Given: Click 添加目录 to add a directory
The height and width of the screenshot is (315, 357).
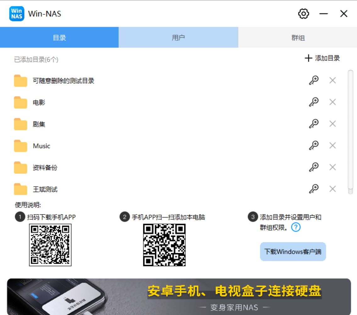Looking at the screenshot, I should [x=322, y=58].
